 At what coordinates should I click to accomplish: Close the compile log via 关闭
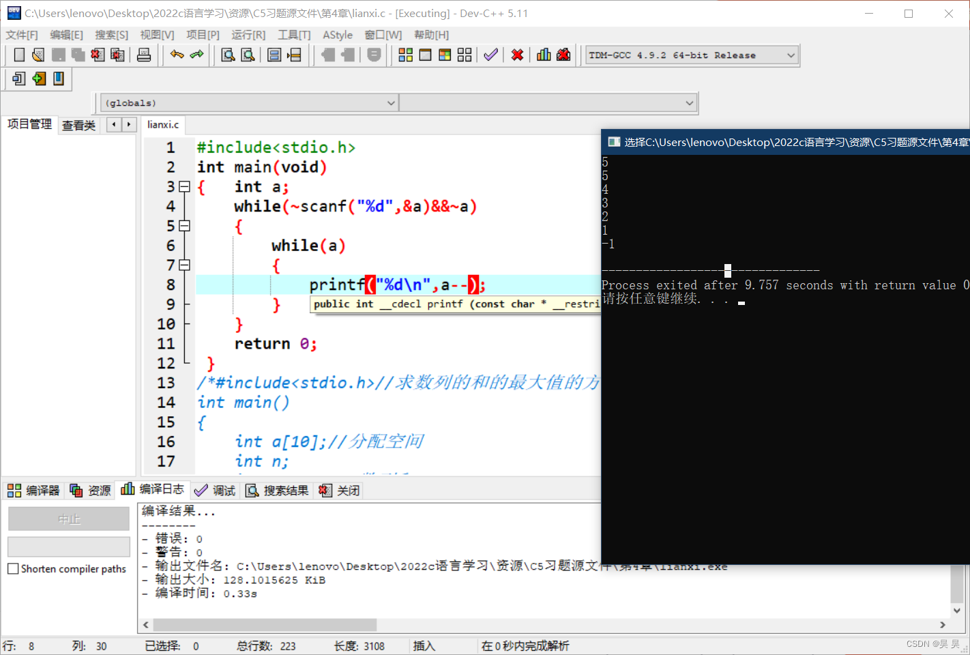click(x=338, y=489)
